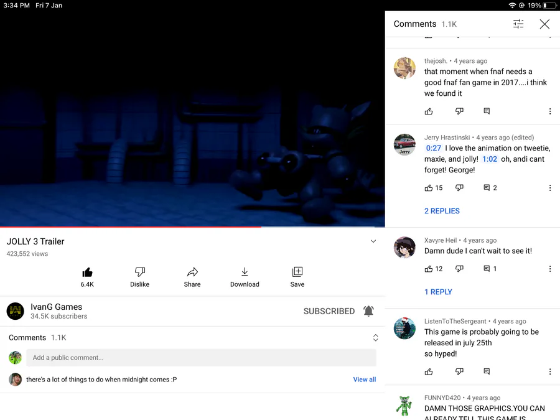Tap View all comments link

click(x=364, y=380)
